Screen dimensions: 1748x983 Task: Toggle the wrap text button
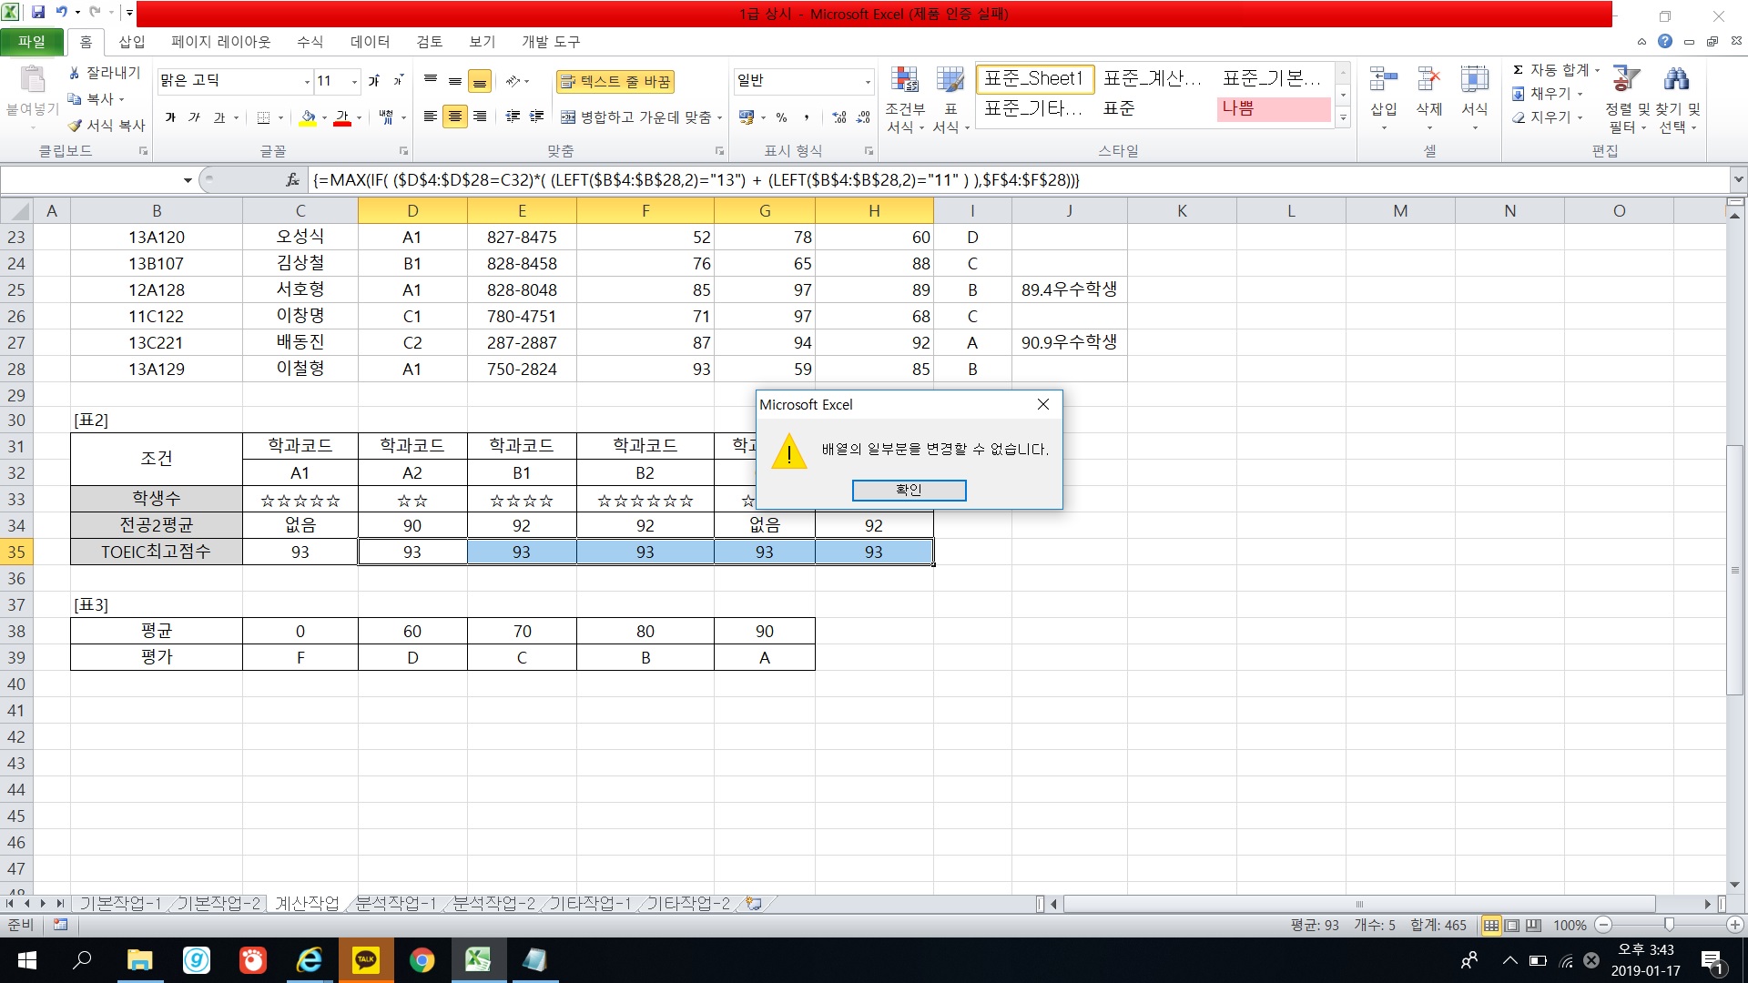(x=615, y=82)
